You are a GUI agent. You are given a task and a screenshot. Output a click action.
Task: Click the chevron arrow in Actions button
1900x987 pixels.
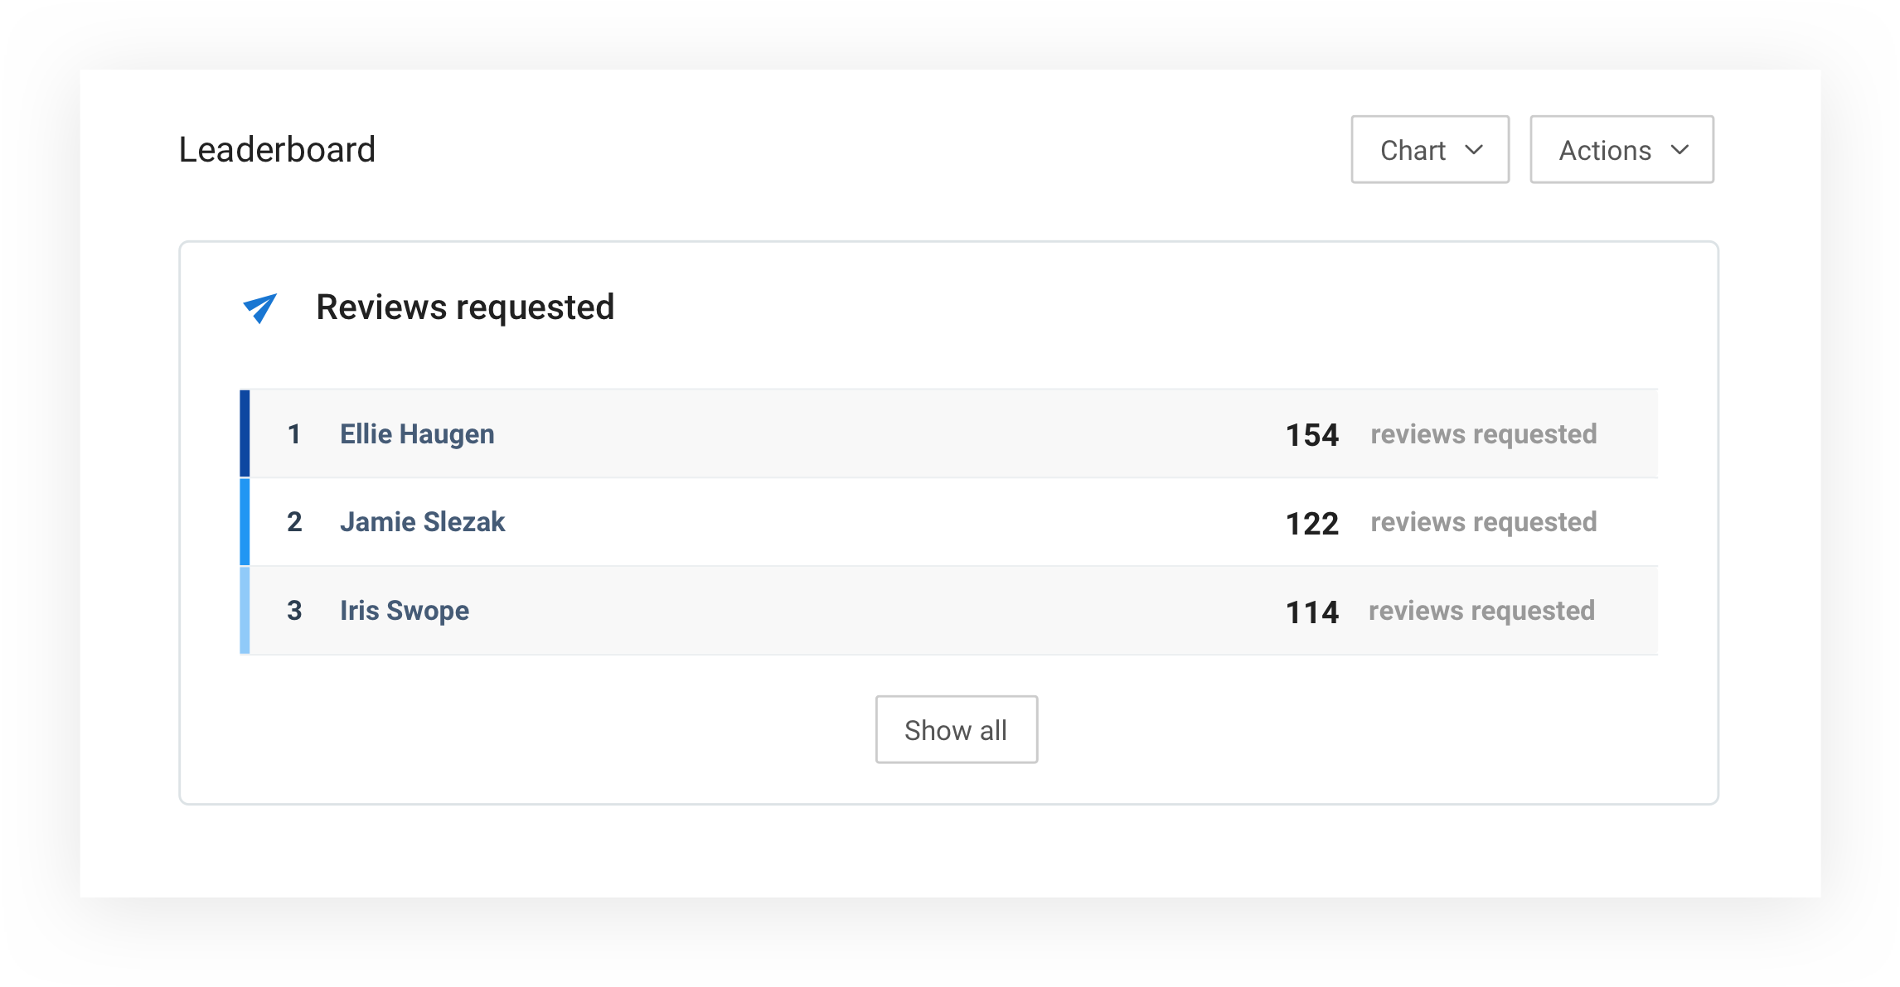pos(1679,150)
